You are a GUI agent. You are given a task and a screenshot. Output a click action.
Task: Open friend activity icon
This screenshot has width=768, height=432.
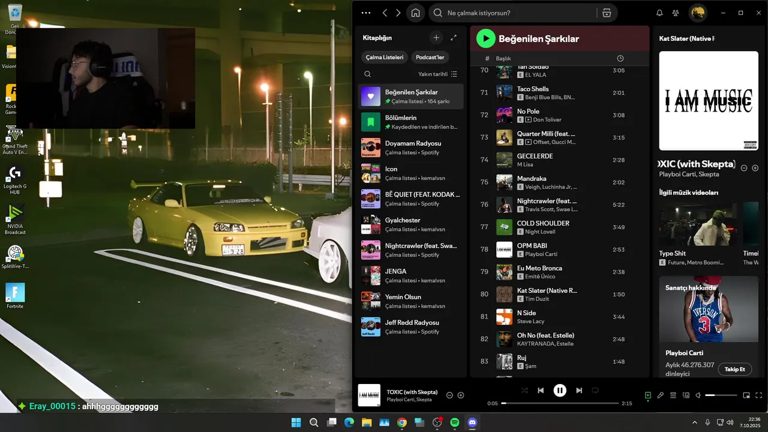pos(676,13)
